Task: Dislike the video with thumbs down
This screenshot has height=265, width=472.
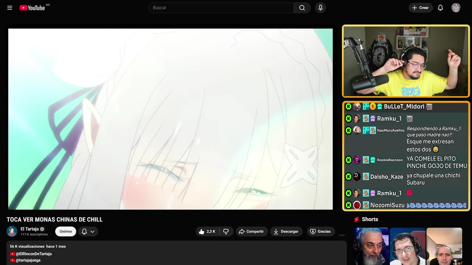Action: tap(226, 232)
